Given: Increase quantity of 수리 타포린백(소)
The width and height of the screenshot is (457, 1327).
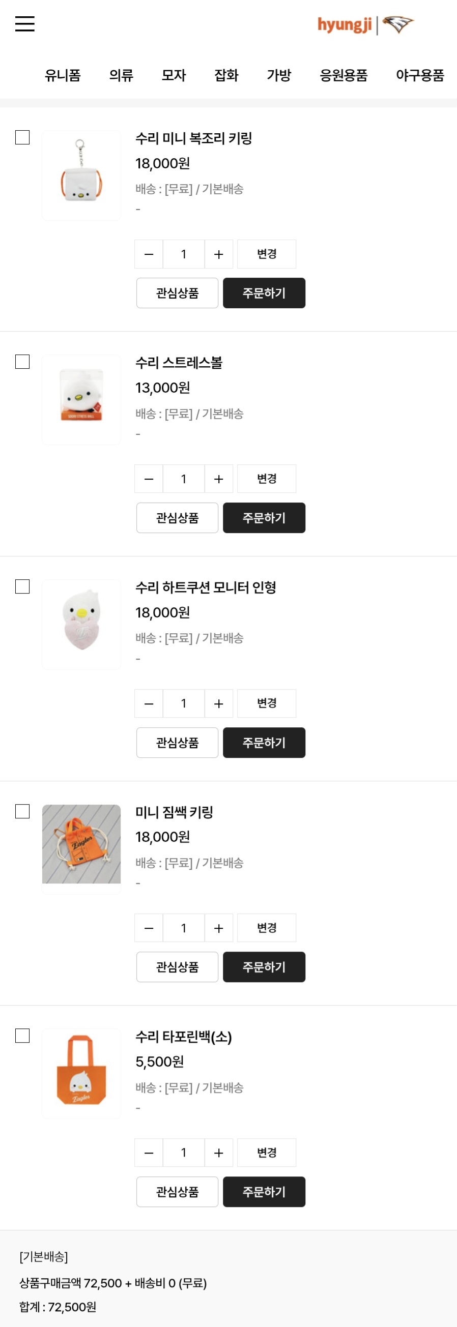Looking at the screenshot, I should 218,1153.
